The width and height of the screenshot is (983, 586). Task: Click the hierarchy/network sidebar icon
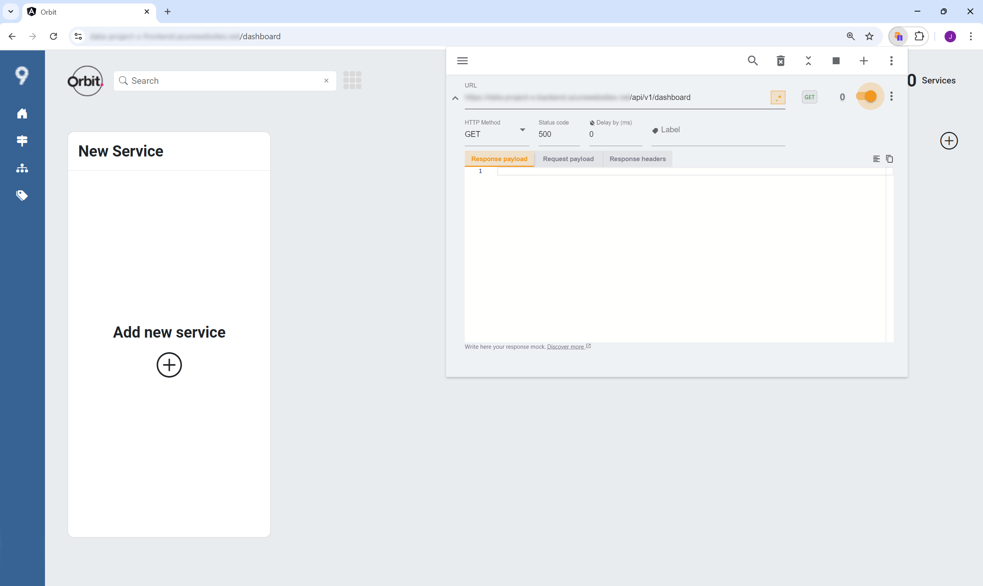tap(22, 168)
